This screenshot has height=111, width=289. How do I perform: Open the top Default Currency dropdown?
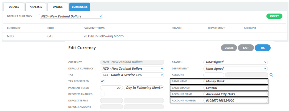[x=71, y=16]
